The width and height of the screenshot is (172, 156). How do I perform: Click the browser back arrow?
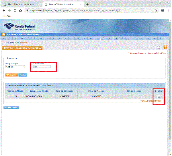[4, 10]
